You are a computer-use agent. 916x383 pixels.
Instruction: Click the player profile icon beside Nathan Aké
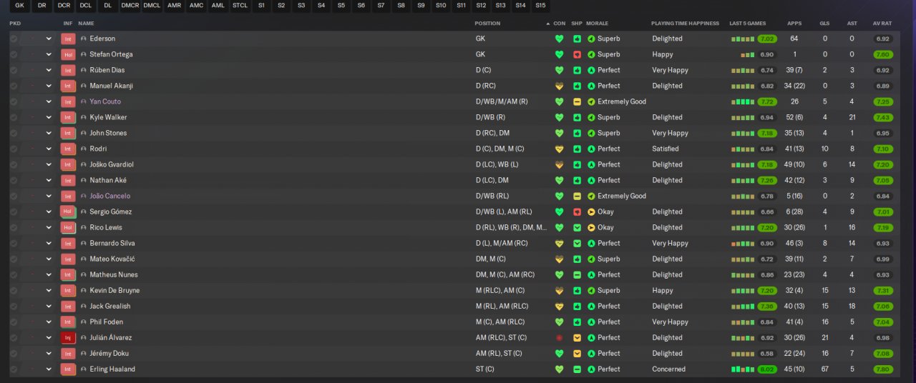(x=83, y=180)
